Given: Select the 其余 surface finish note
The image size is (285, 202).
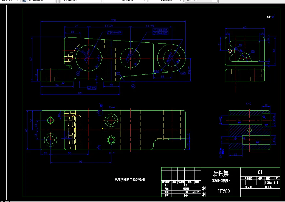Looking at the screenshot, I should [x=269, y=17].
